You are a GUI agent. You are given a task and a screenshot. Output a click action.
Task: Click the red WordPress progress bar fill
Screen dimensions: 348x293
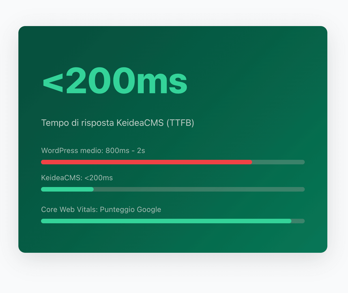[x=146, y=162]
